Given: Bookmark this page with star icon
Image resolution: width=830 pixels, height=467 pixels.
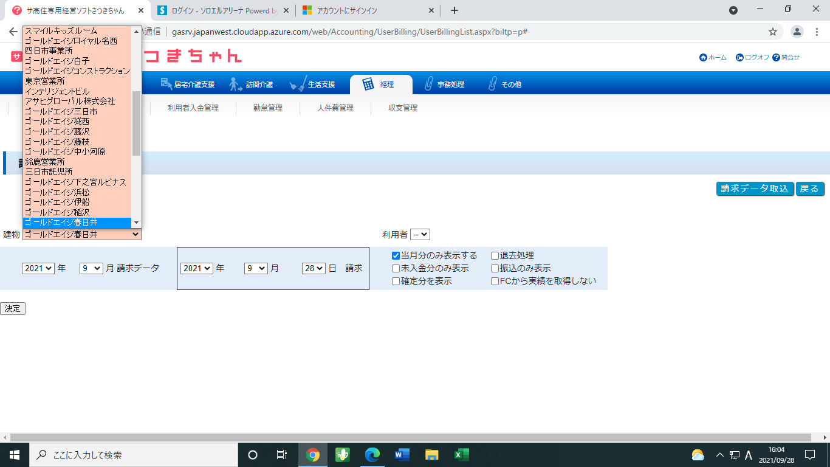Looking at the screenshot, I should [x=773, y=32].
